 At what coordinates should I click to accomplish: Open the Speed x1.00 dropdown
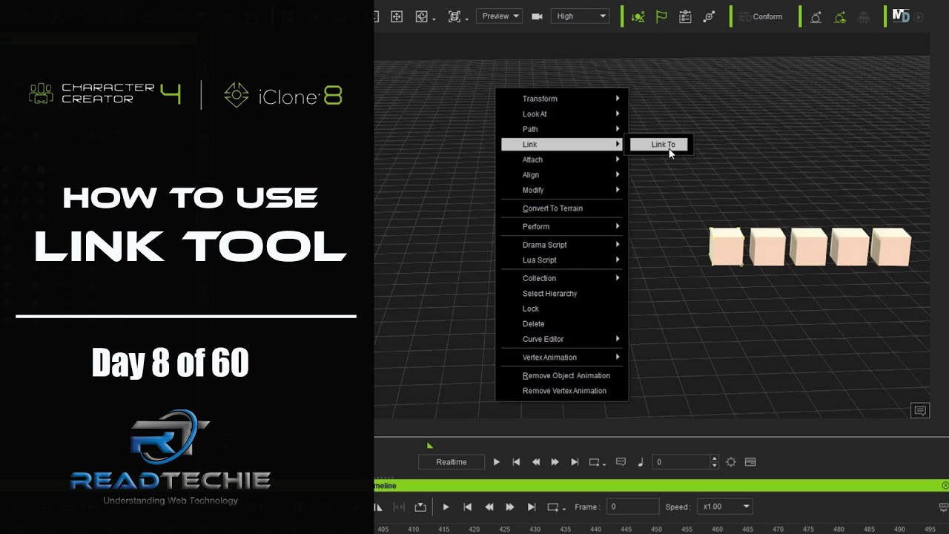pyautogui.click(x=725, y=507)
